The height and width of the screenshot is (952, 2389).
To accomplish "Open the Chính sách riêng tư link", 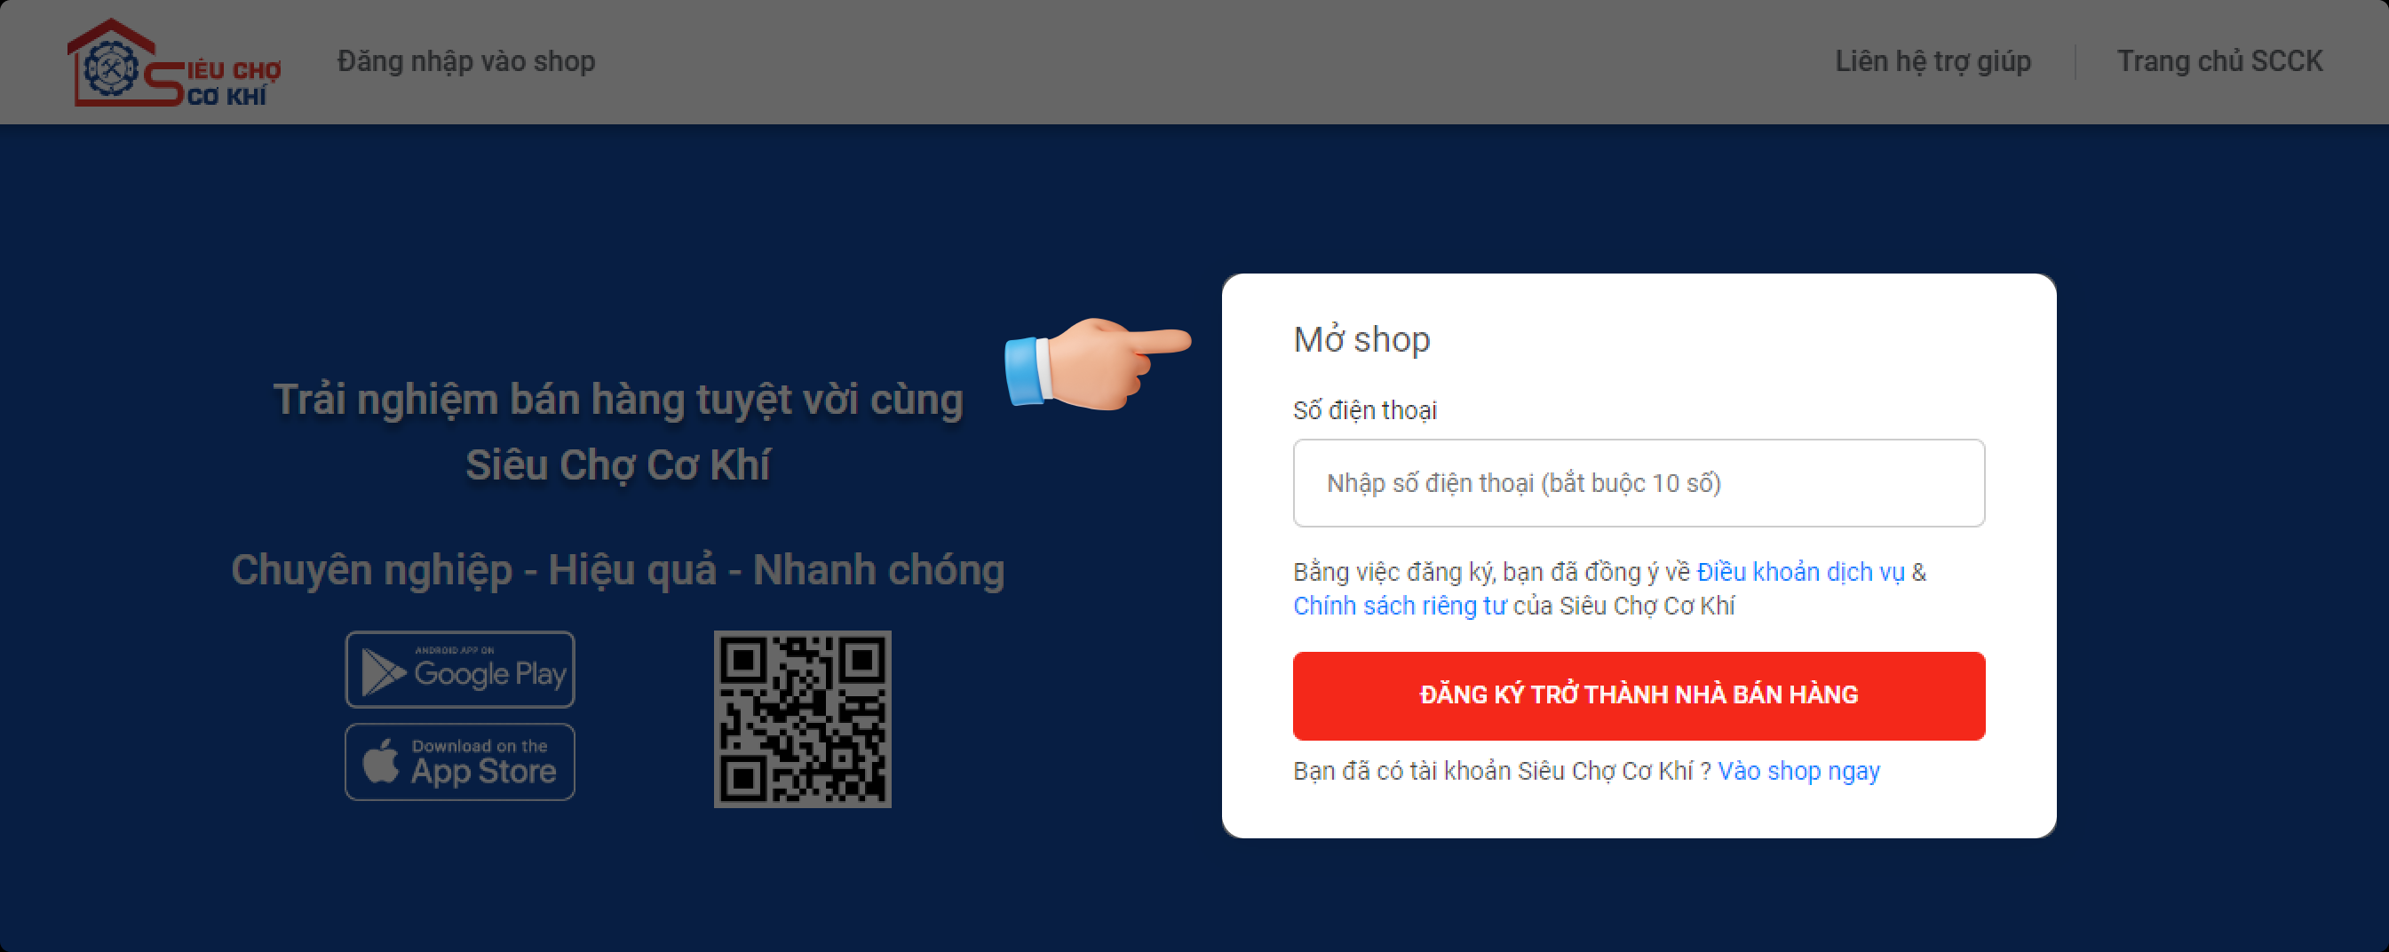I will pyautogui.click(x=1400, y=606).
